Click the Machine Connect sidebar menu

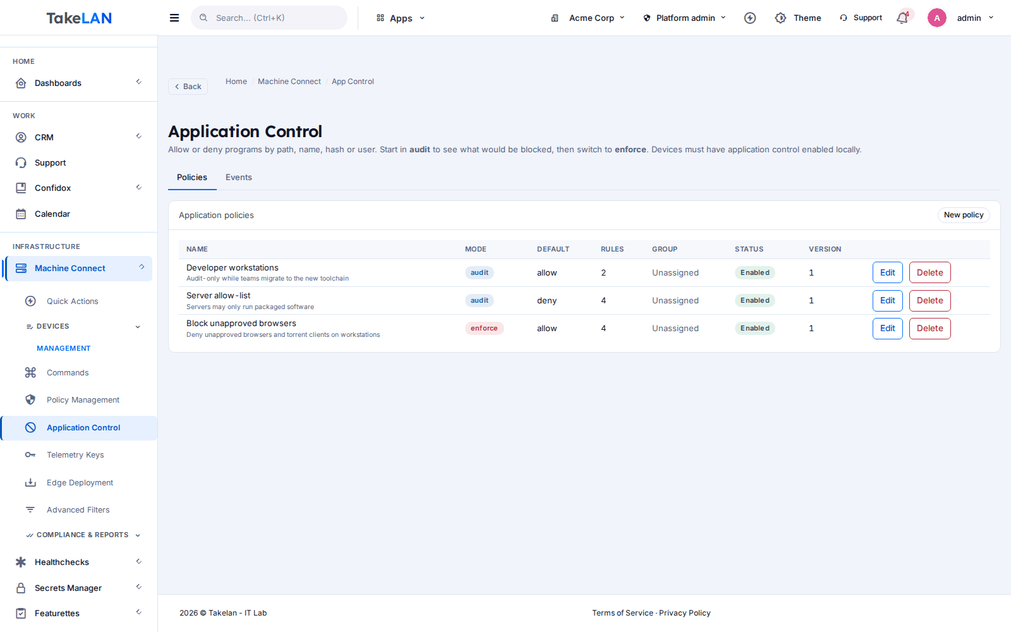point(78,268)
